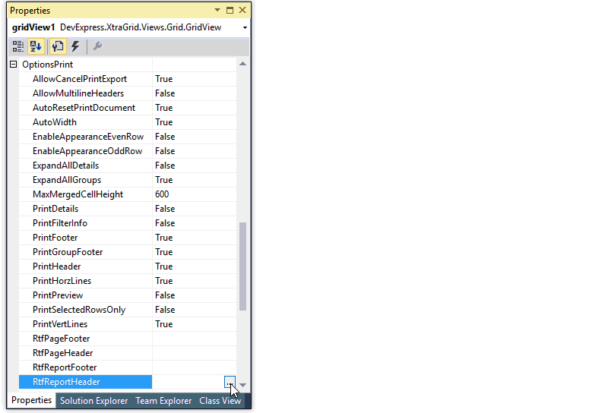The height and width of the screenshot is (413, 605).
Task: Open the Team Explorer tab
Action: tap(163, 401)
